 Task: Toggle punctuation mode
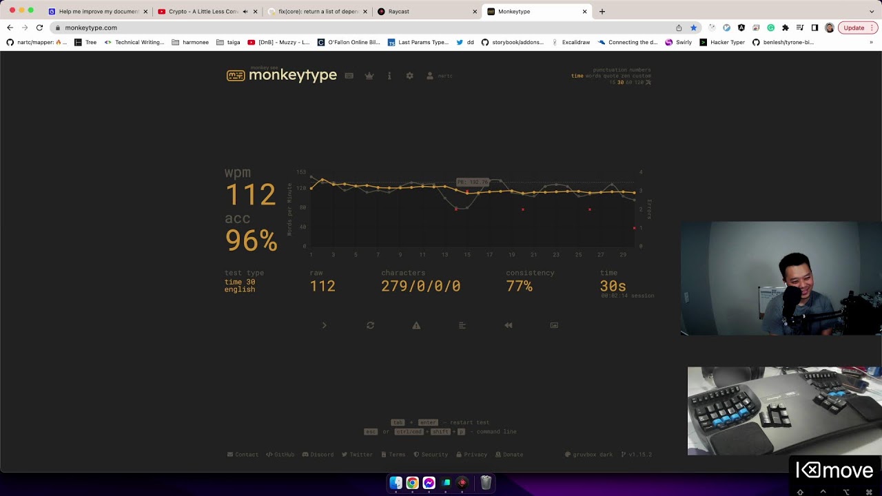(610, 70)
